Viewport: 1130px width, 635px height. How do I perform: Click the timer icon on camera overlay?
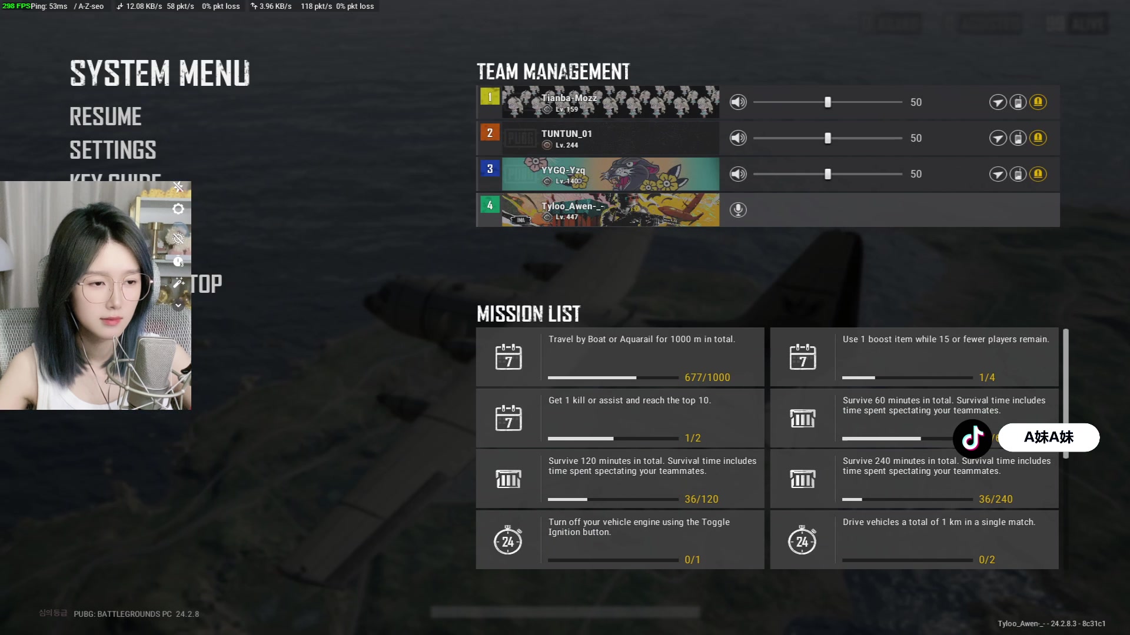tap(178, 261)
